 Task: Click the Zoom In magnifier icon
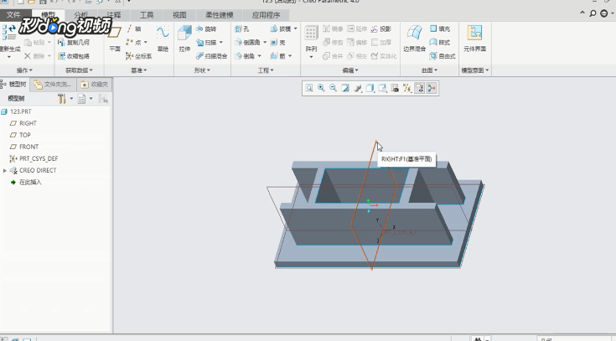(x=321, y=88)
